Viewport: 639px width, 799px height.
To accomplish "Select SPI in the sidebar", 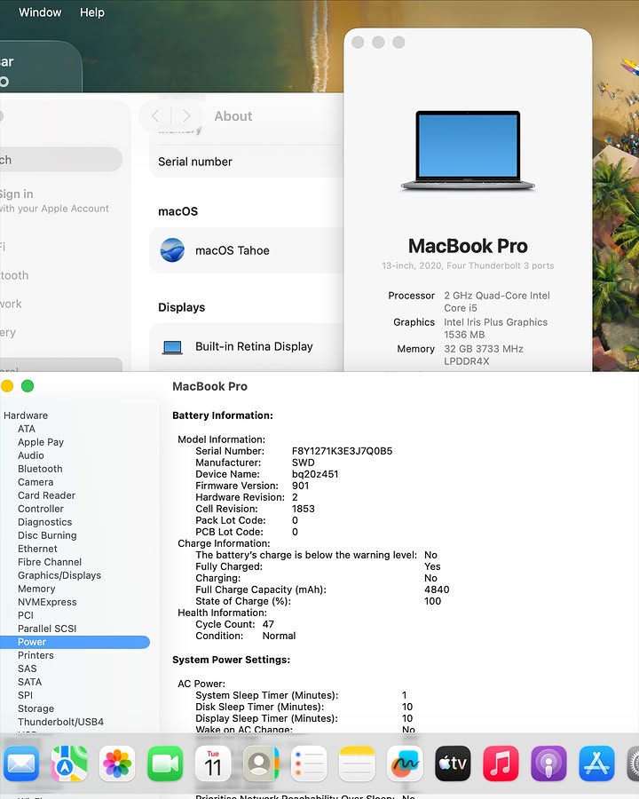I will (x=25, y=695).
